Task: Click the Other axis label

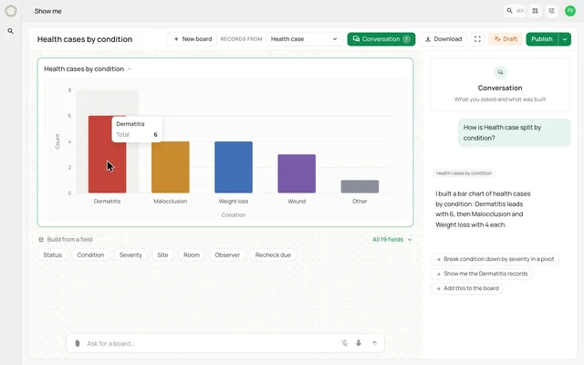Action: pyautogui.click(x=360, y=201)
